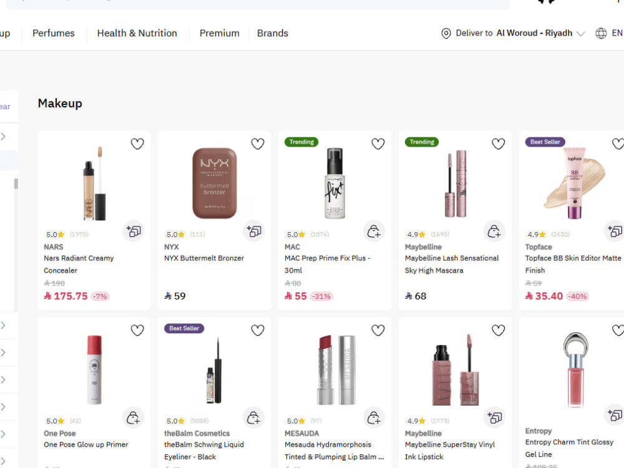Open MESAUDA brand link
This screenshot has height=468, width=624.
point(301,434)
